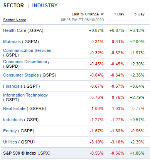Screen dimensions: 150x160
Task: Open Consumer Staples (.GSPS) sector
Action: click(x=30, y=75)
